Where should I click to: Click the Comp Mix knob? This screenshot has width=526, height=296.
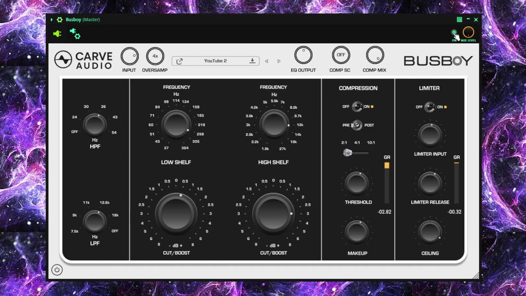tap(375, 55)
